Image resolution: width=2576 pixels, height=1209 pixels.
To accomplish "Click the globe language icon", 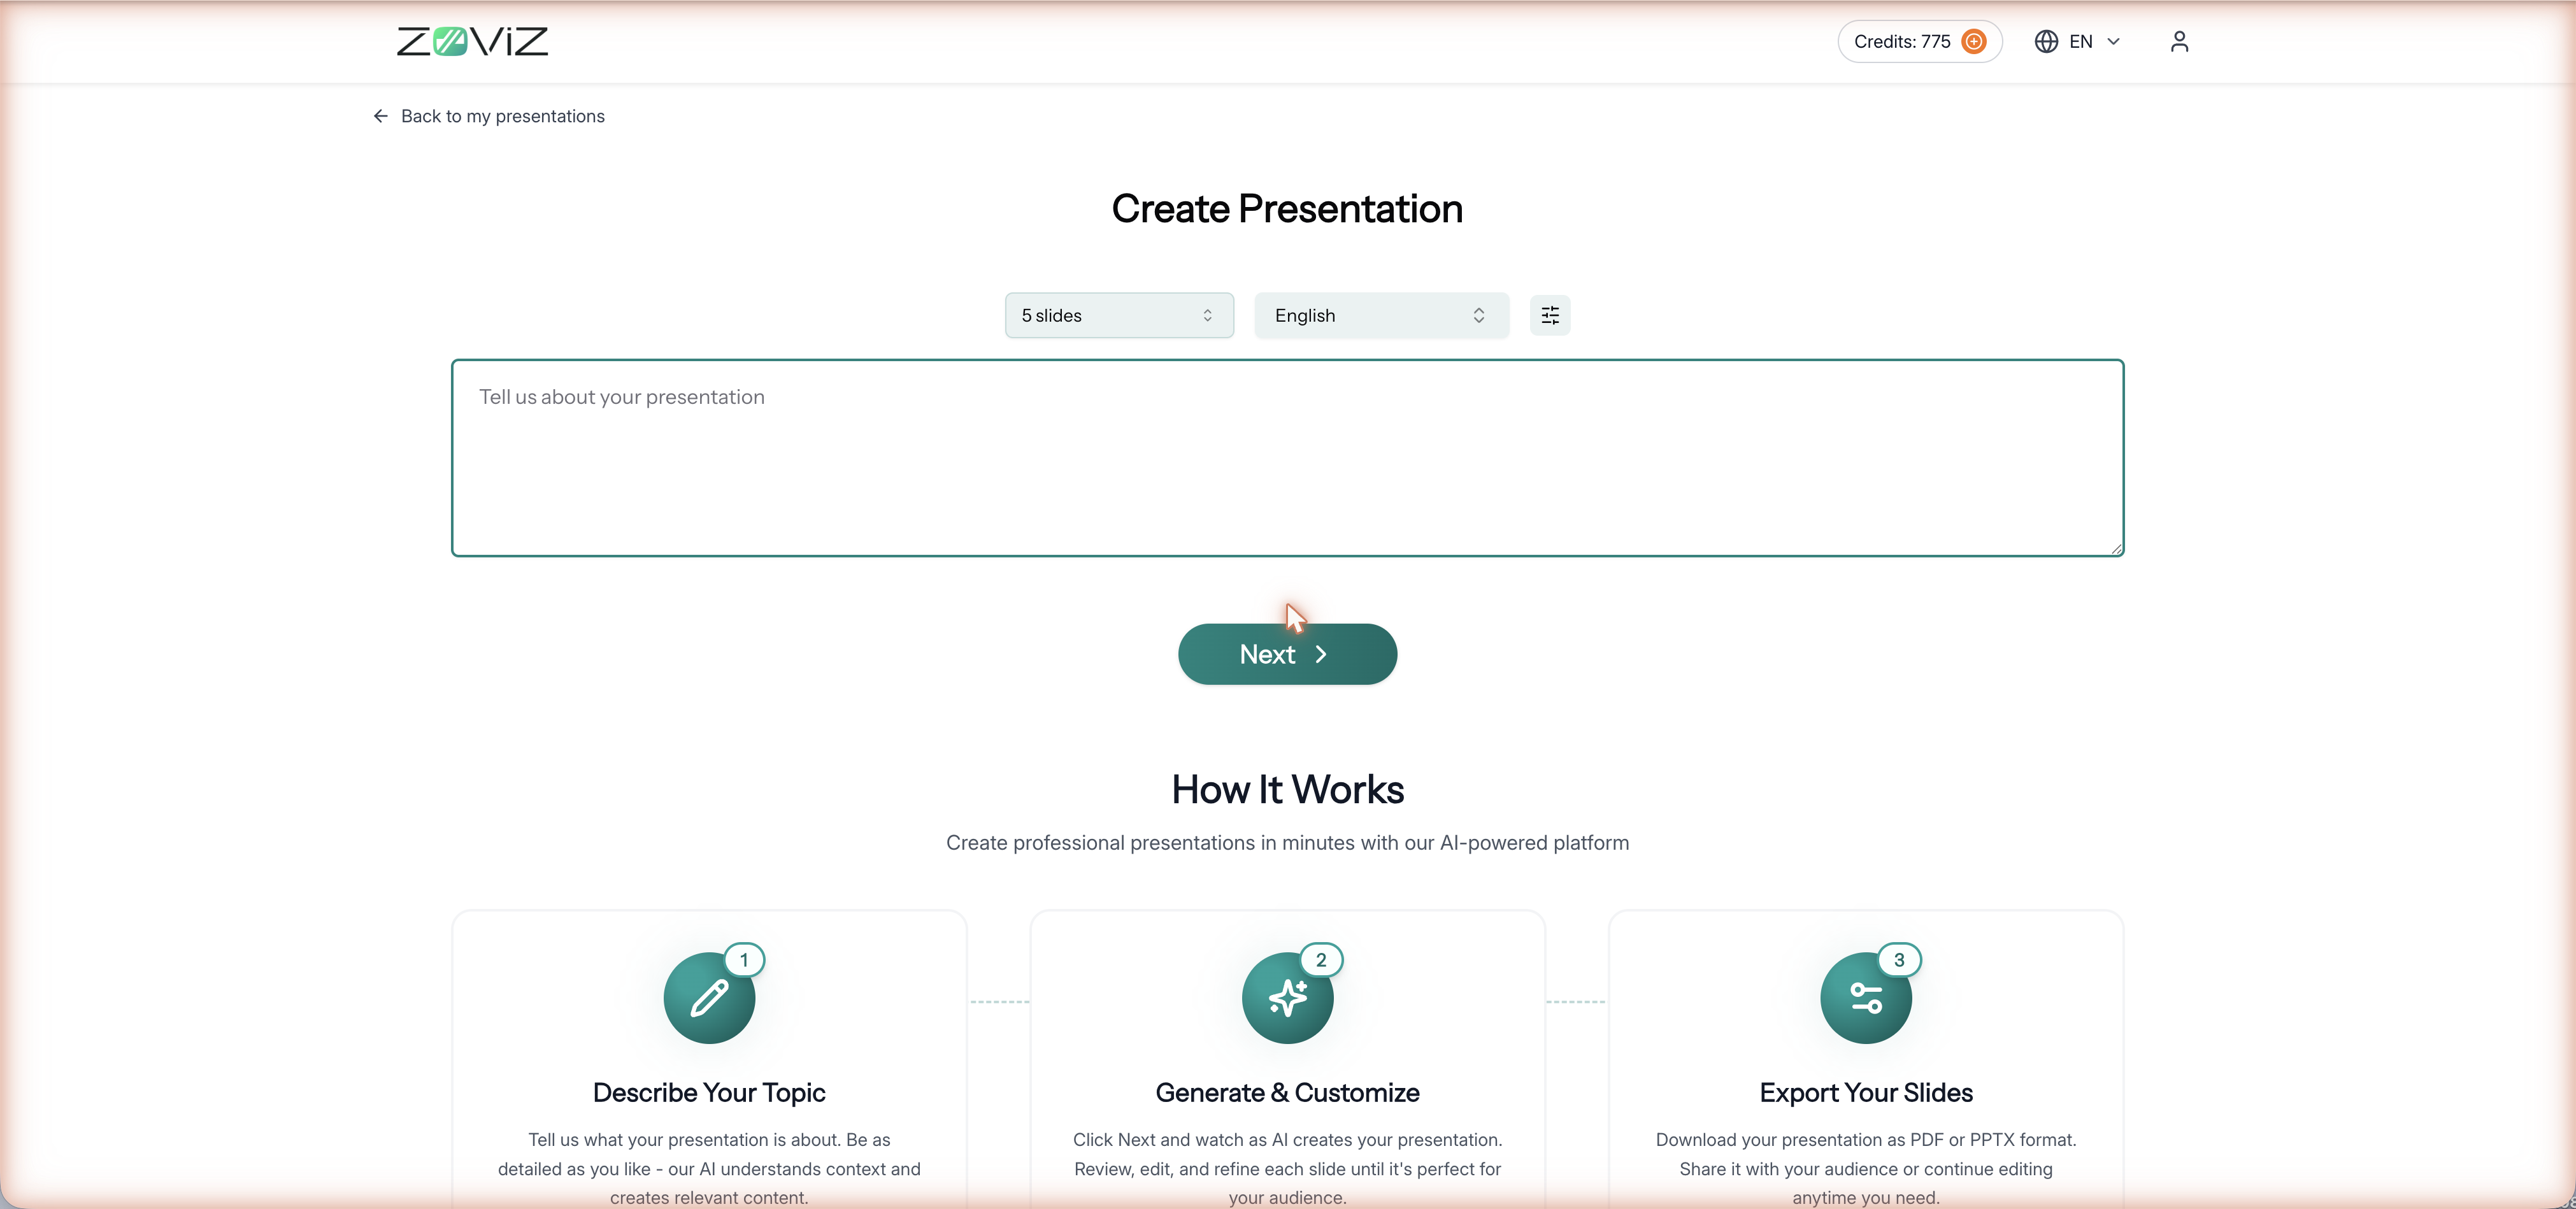I will pos(2046,41).
